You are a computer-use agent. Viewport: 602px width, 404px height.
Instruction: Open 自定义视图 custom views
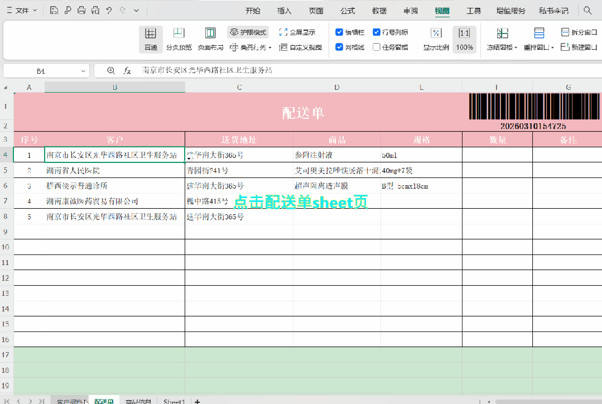pyautogui.click(x=300, y=47)
